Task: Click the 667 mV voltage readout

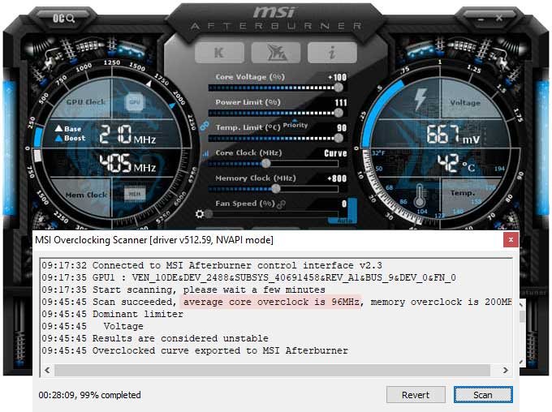Action: point(453,135)
